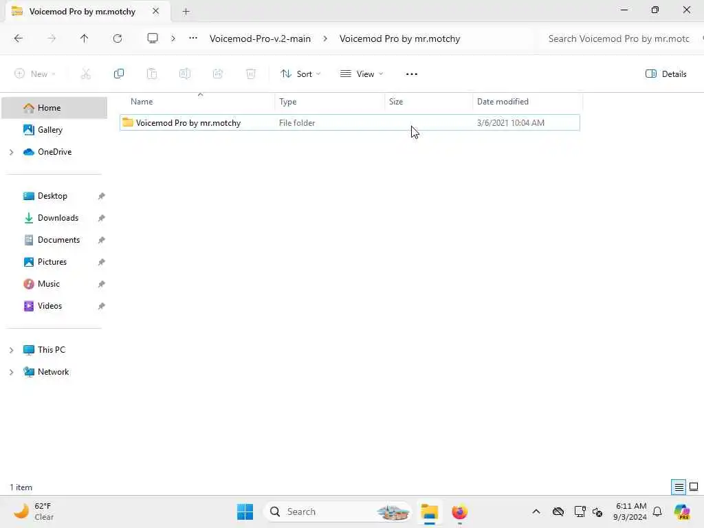The image size is (704, 528).
Task: Click the folder icon of Voicemod Pro by mr.motchy row
Action: [128, 122]
